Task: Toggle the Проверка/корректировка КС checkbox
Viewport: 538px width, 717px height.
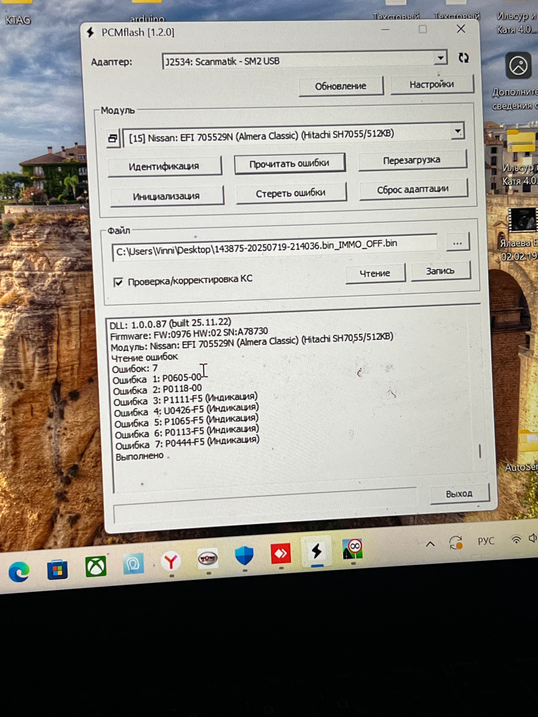Action: pyautogui.click(x=118, y=282)
